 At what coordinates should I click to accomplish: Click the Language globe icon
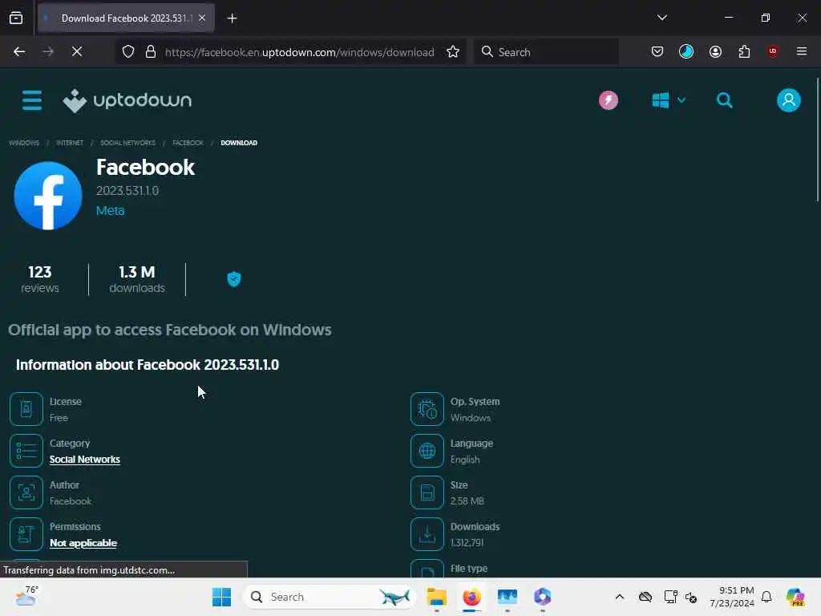(x=427, y=451)
